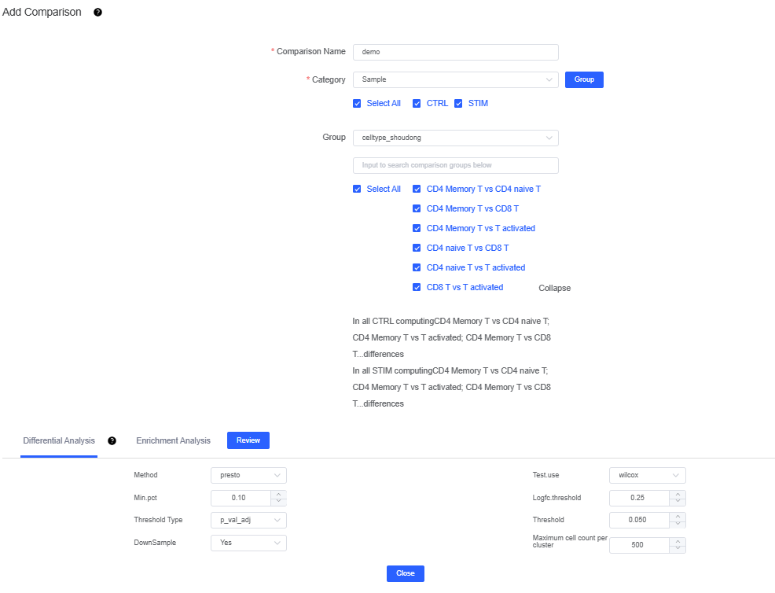Screen dimensions: 775x593
Task: Click help icon beside Add Comparison title
Action: pyautogui.click(x=97, y=13)
